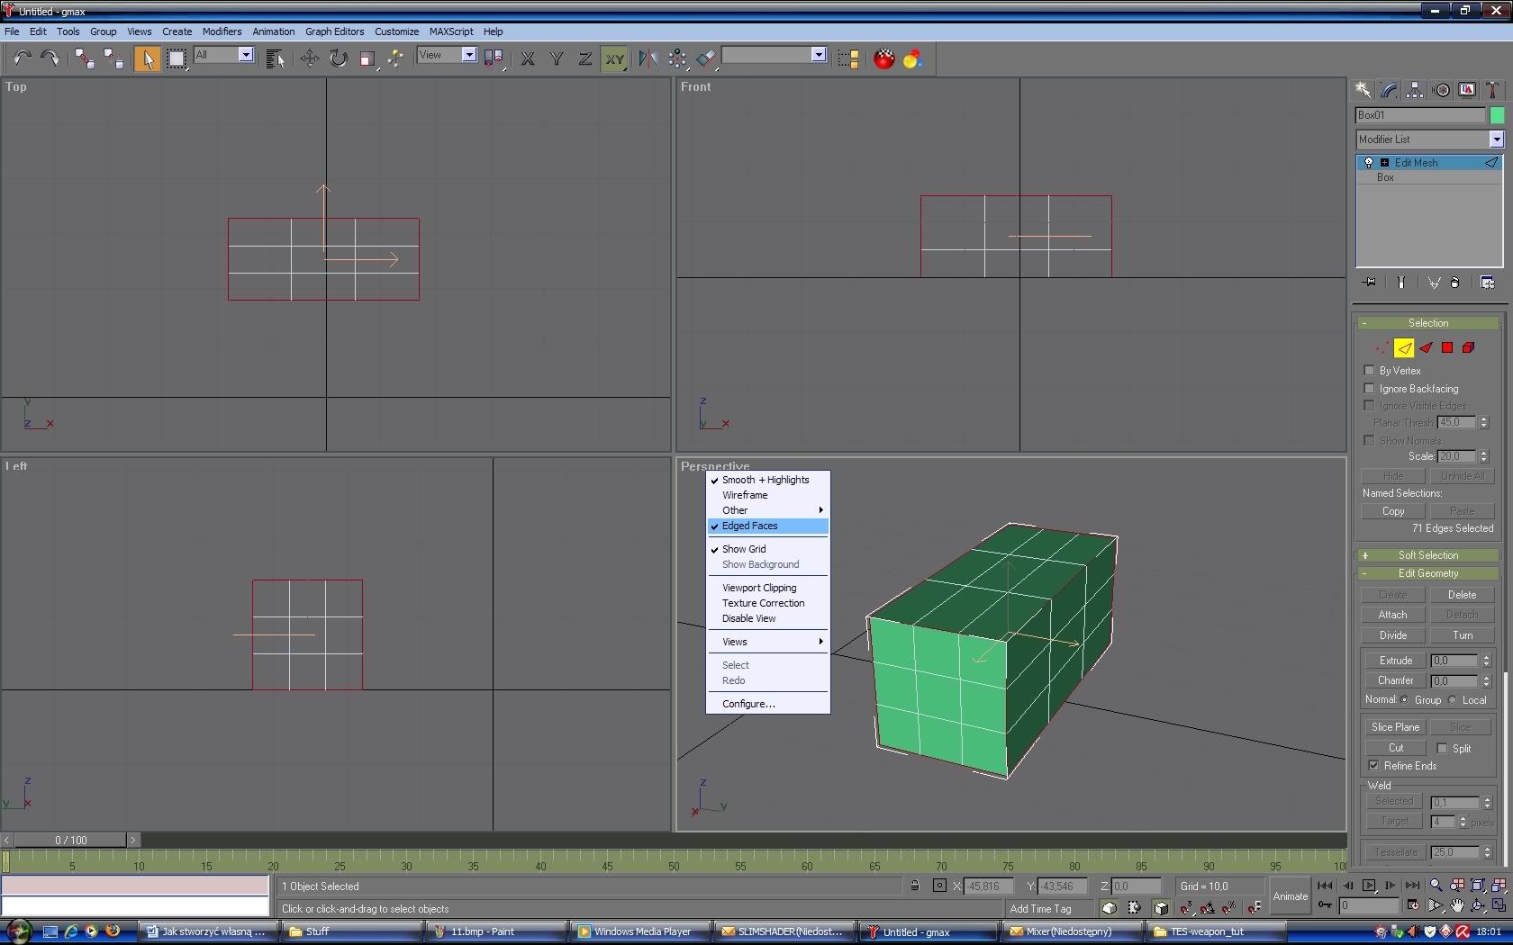This screenshot has height=945, width=1513.
Task: Choose the Select and Rotate tool
Action: pos(339,58)
